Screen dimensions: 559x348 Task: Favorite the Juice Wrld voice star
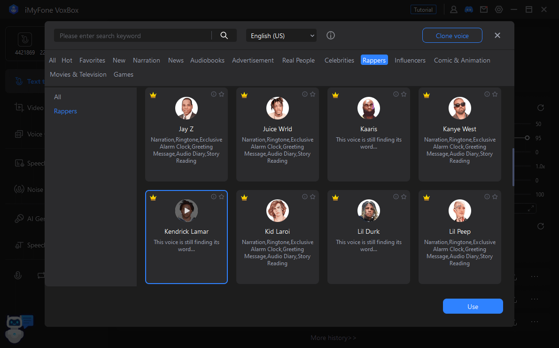(x=313, y=94)
